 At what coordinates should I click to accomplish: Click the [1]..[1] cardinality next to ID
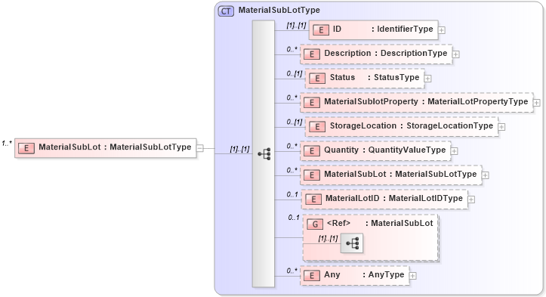coord(296,26)
